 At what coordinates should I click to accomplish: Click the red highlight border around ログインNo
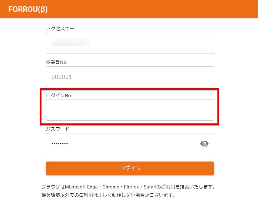130,90
